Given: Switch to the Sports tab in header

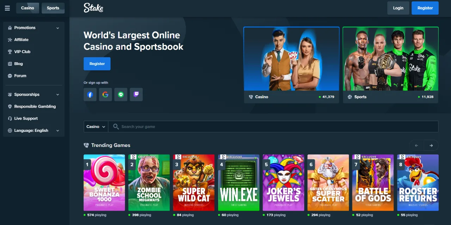Looking at the screenshot, I should [x=53, y=8].
